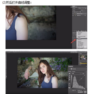Choose Brightness/Contrast... from adjustment menu
This screenshot has width=92, height=94.
click(x=82, y=36)
